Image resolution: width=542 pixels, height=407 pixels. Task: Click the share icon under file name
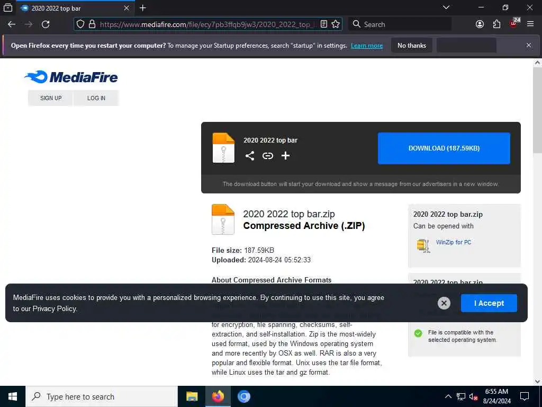coord(250,156)
